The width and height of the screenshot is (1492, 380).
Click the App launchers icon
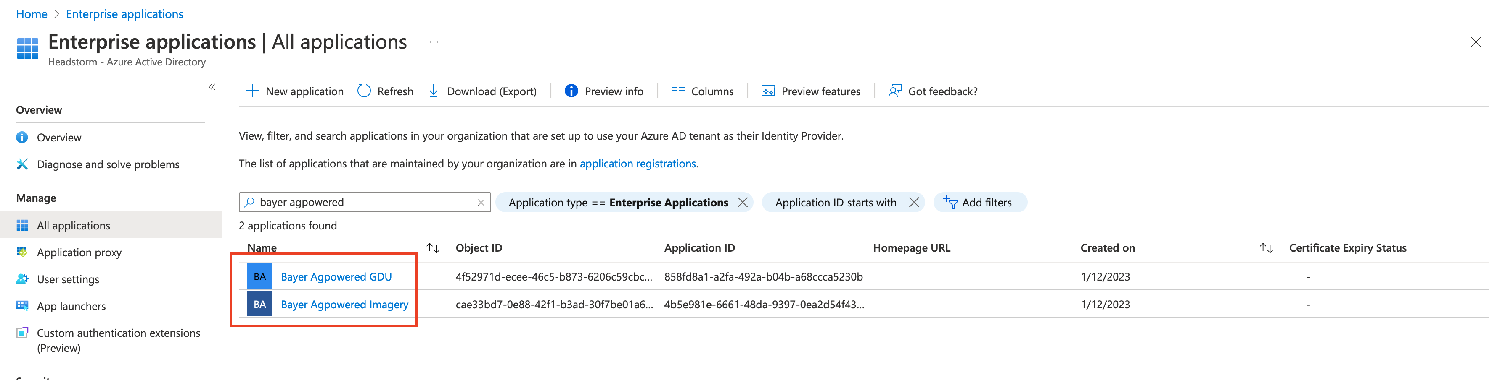[22, 305]
